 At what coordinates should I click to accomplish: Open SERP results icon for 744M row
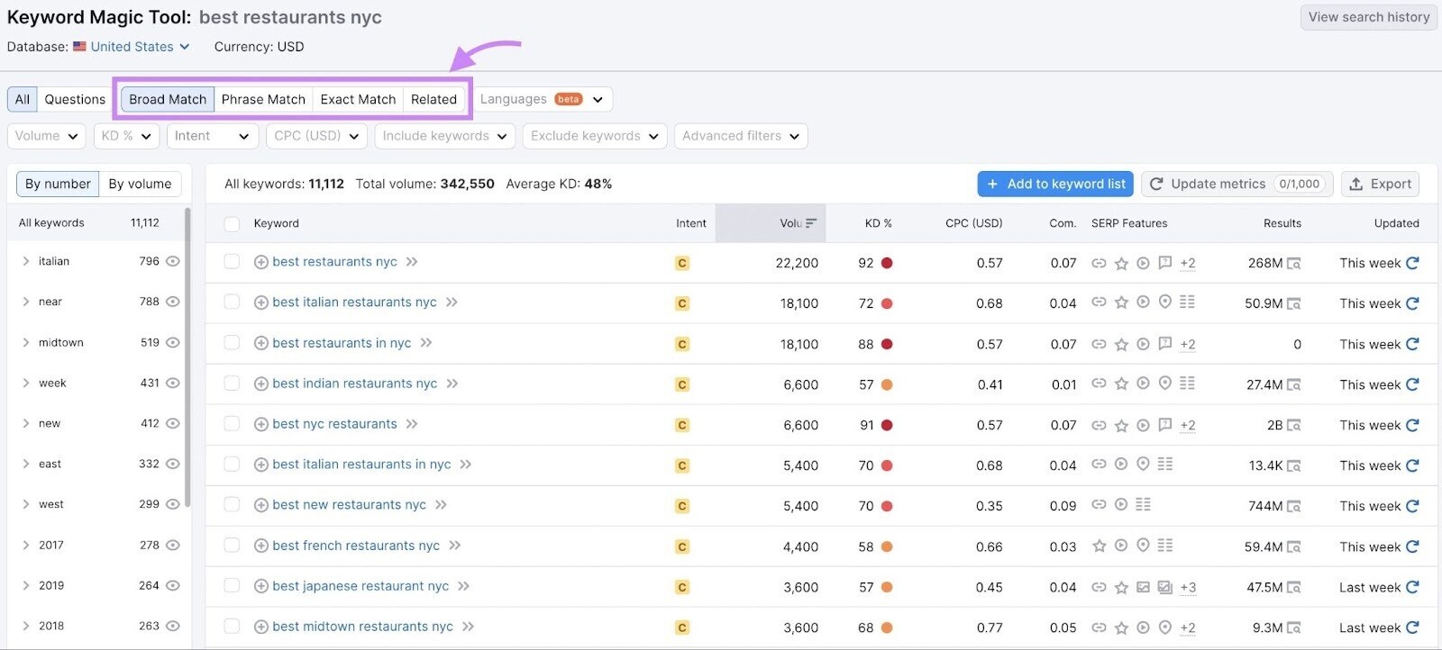click(1294, 506)
